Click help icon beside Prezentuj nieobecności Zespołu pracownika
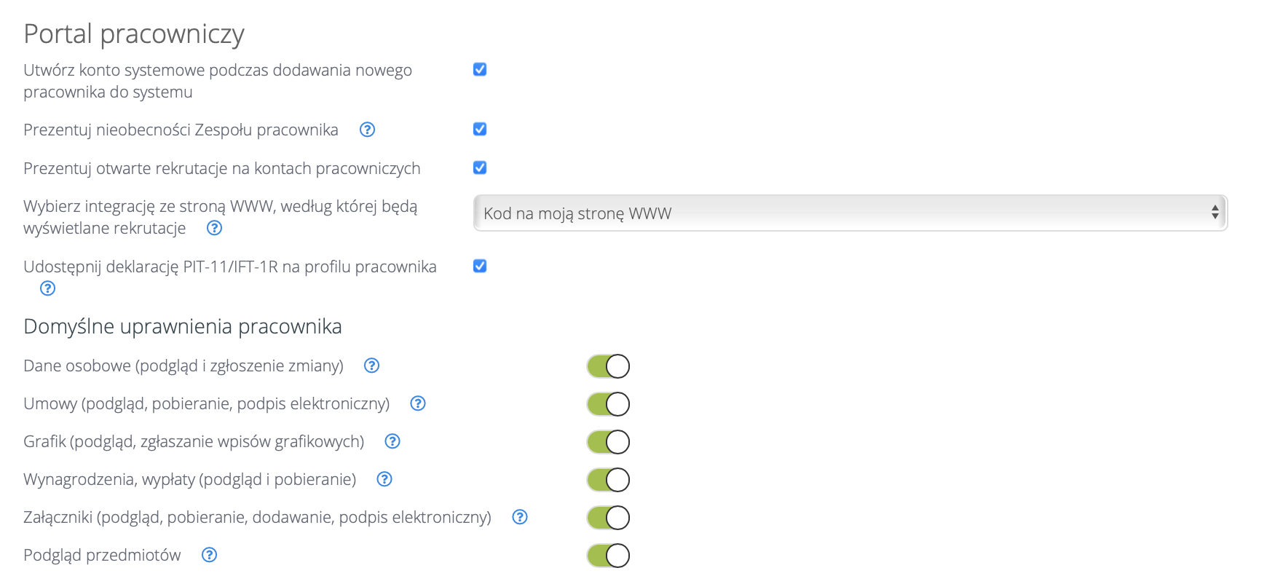Screen dimensions: 1283x584 pos(368,130)
